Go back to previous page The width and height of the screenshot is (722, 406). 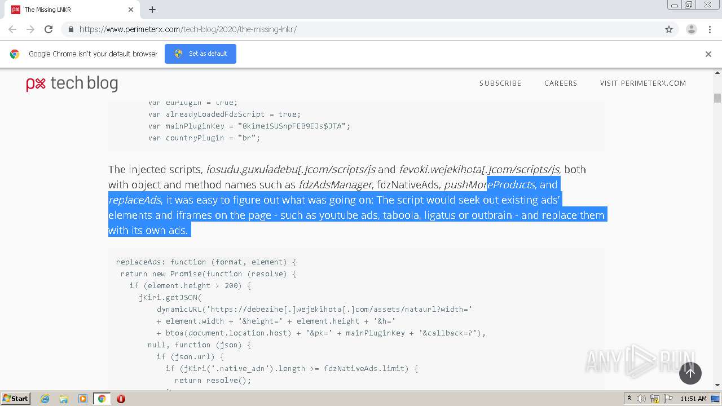coord(12,29)
